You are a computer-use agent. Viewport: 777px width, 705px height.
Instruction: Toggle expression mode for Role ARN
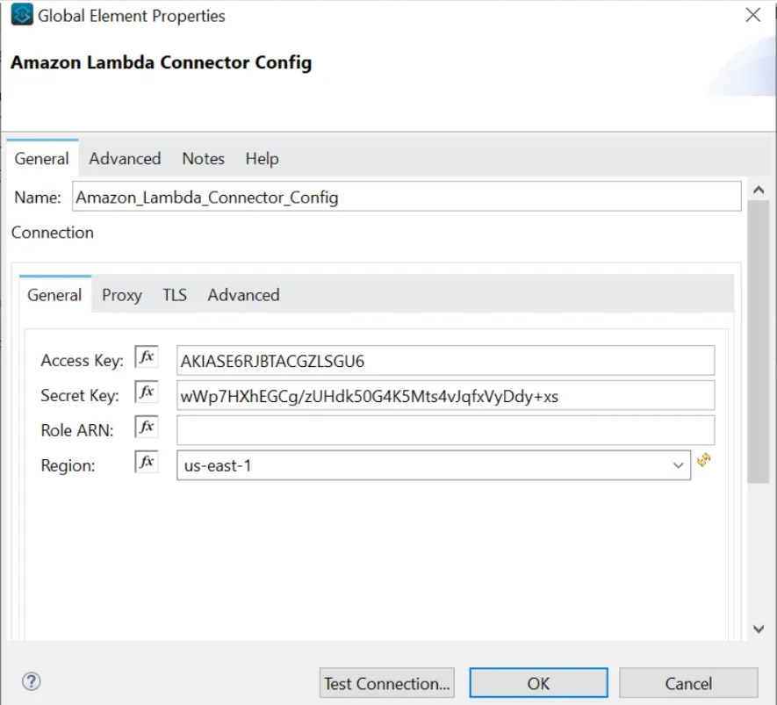tap(147, 427)
